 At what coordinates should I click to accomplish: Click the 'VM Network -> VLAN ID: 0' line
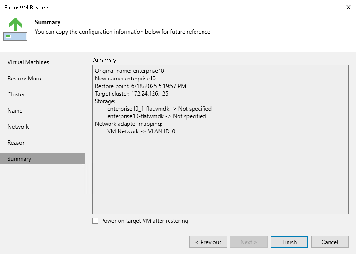coord(141,131)
